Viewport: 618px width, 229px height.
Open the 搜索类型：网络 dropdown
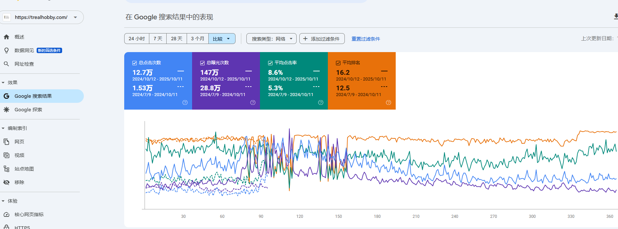271,39
